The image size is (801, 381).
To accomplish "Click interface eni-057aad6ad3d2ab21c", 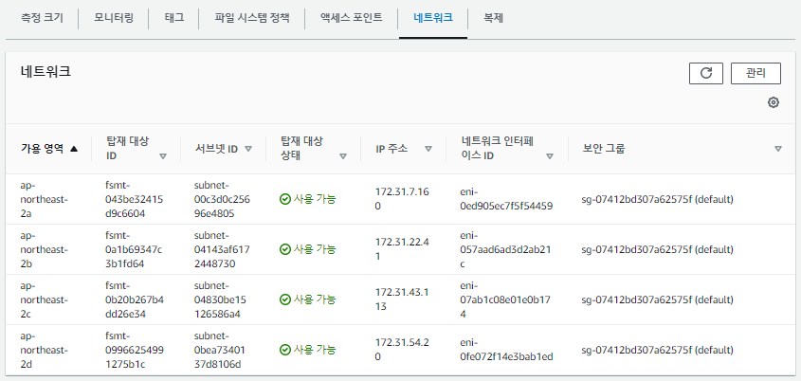I will click(506, 249).
